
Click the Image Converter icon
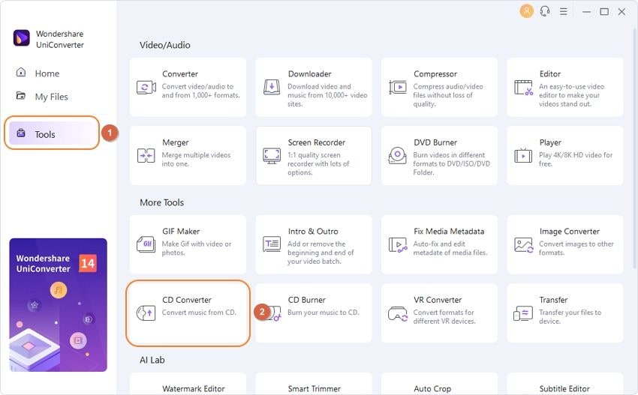tap(523, 245)
